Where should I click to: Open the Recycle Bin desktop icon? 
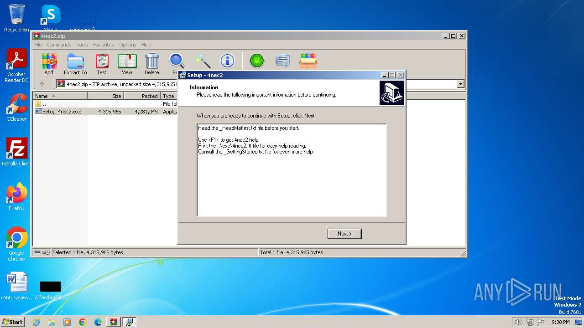16,18
